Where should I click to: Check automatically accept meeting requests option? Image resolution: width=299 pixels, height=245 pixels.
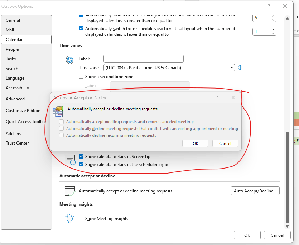click(x=61, y=122)
